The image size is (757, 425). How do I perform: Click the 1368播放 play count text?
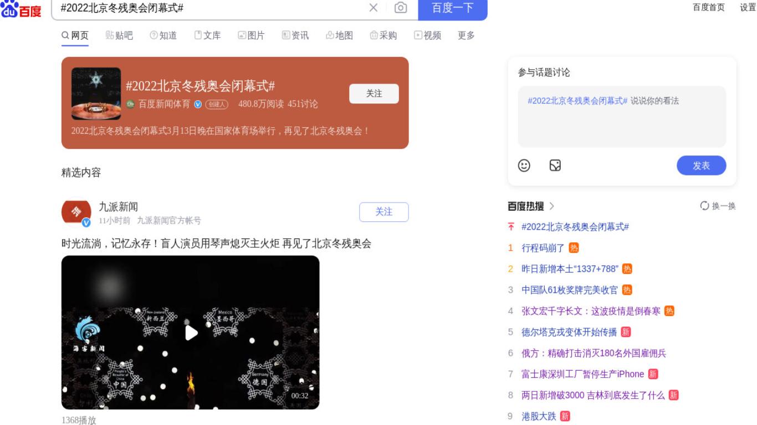[79, 421]
